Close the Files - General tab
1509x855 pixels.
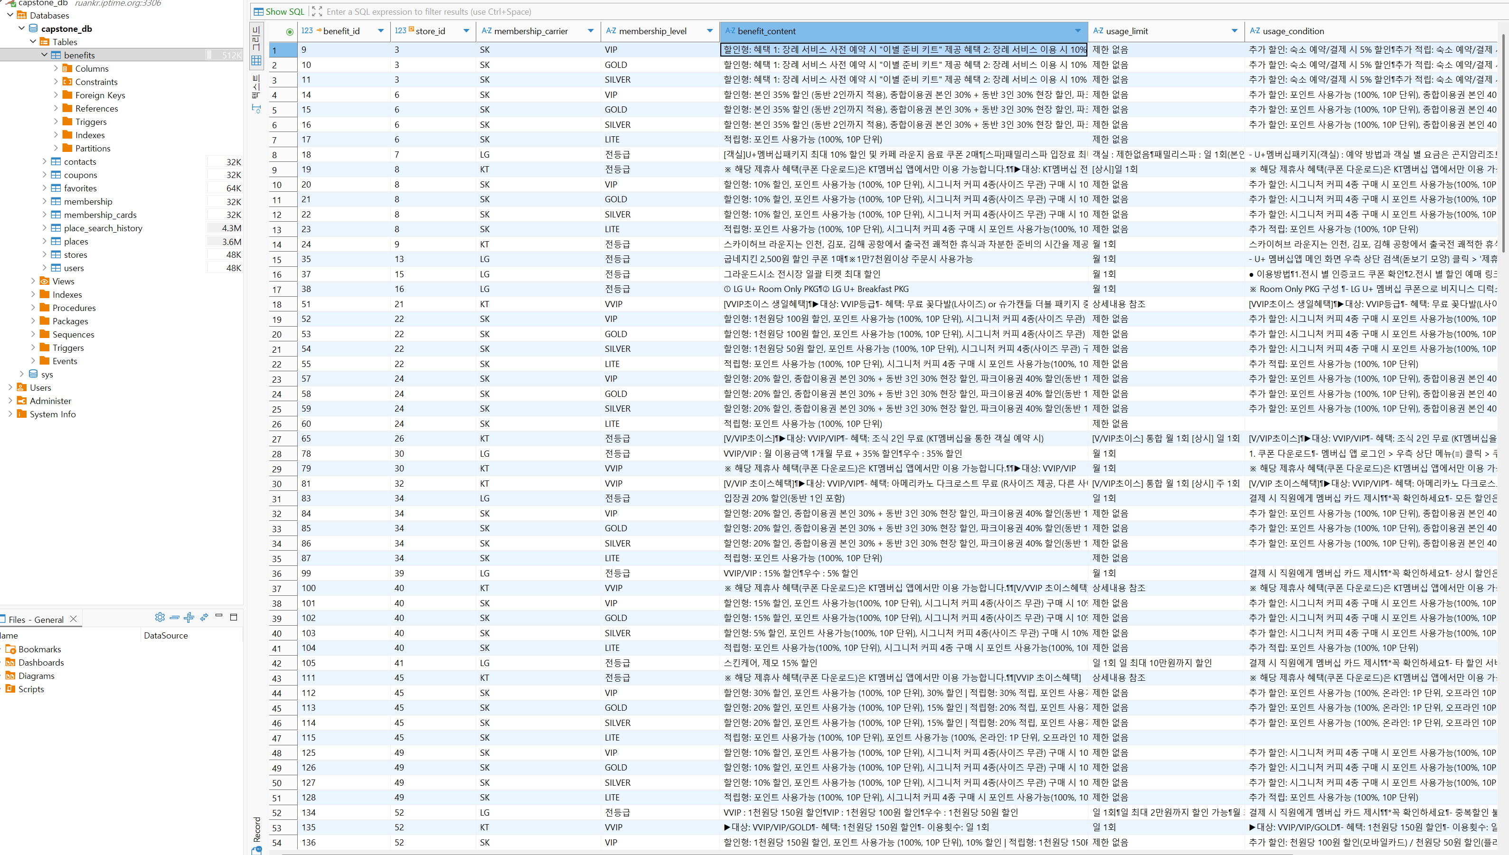point(74,619)
